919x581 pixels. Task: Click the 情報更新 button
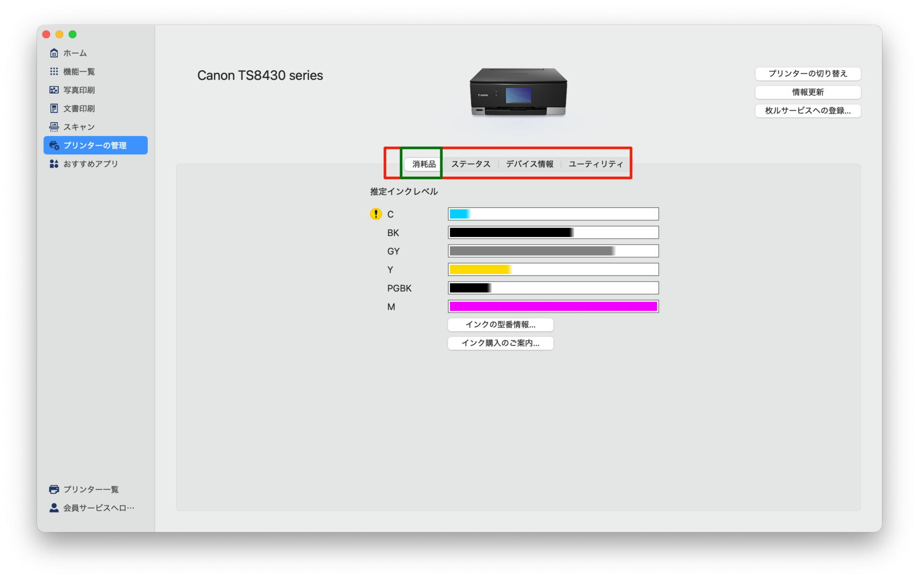point(807,92)
